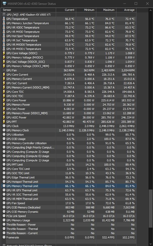Select the GPU VR MEM Thermal Limit row
153x246 pixels.
(69, 199)
